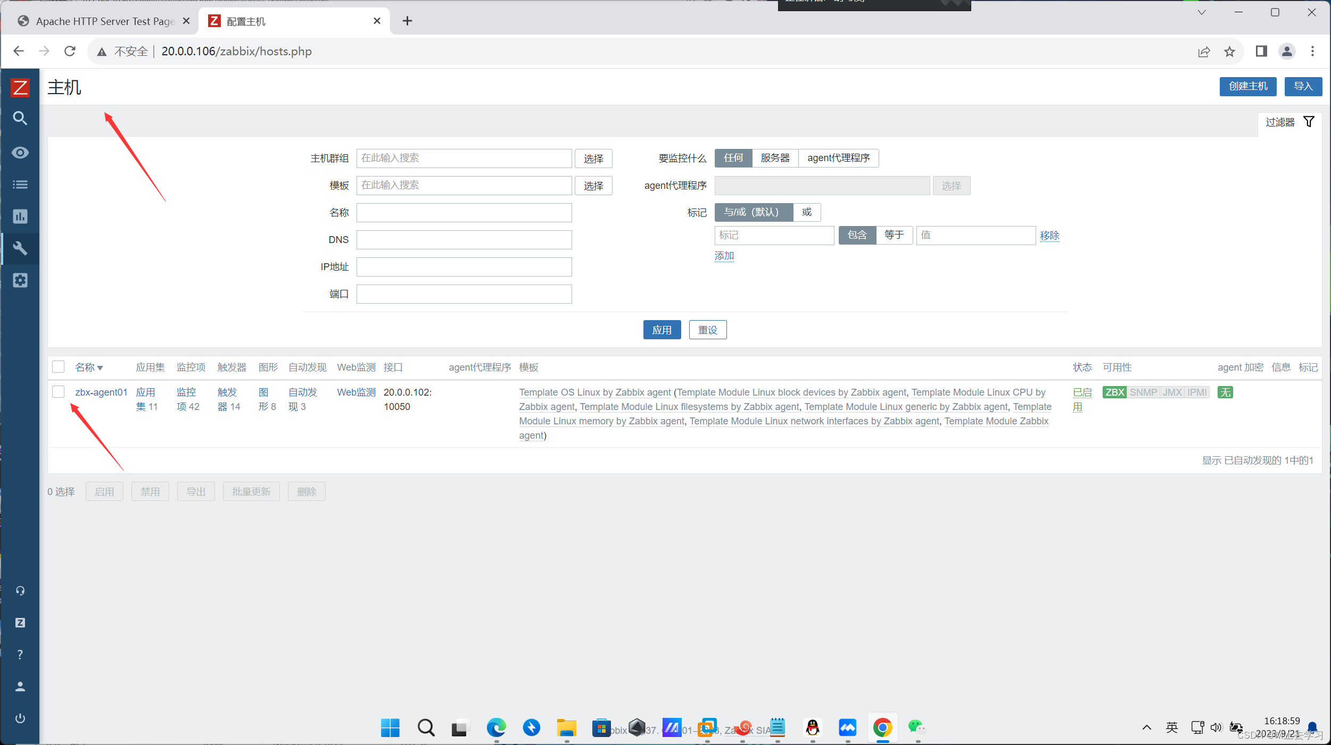This screenshot has height=745, width=1331.
Task: Choose the 包含 tag operator
Action: pyautogui.click(x=857, y=235)
